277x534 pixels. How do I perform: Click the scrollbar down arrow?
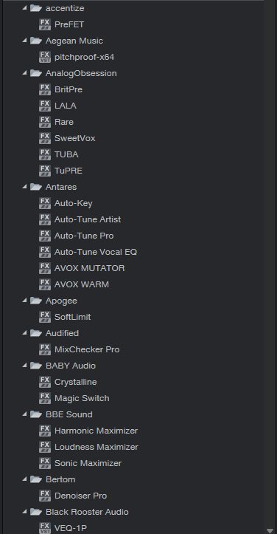(270, 530)
